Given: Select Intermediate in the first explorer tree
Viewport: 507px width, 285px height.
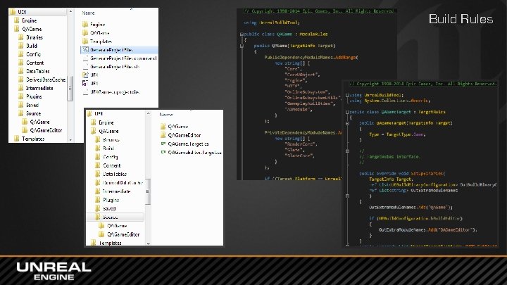Looking at the screenshot, I should (x=39, y=88).
